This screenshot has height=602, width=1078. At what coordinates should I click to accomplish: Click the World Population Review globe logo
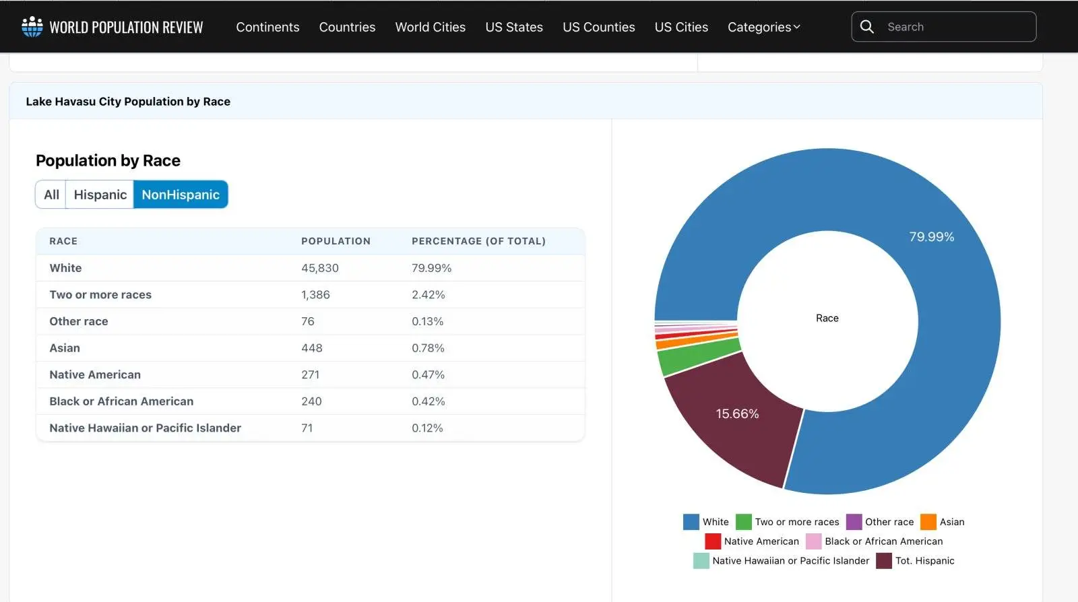[x=32, y=27]
